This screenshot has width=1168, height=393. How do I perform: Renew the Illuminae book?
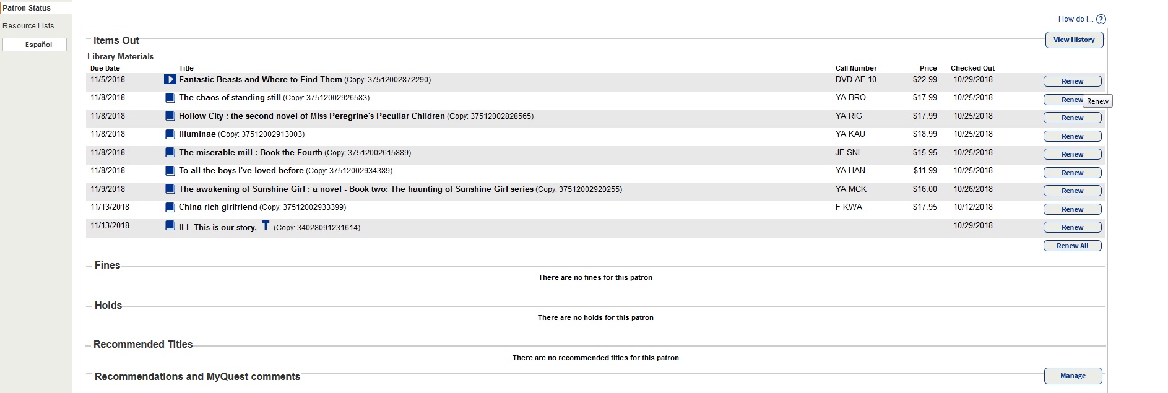pyautogui.click(x=1072, y=136)
